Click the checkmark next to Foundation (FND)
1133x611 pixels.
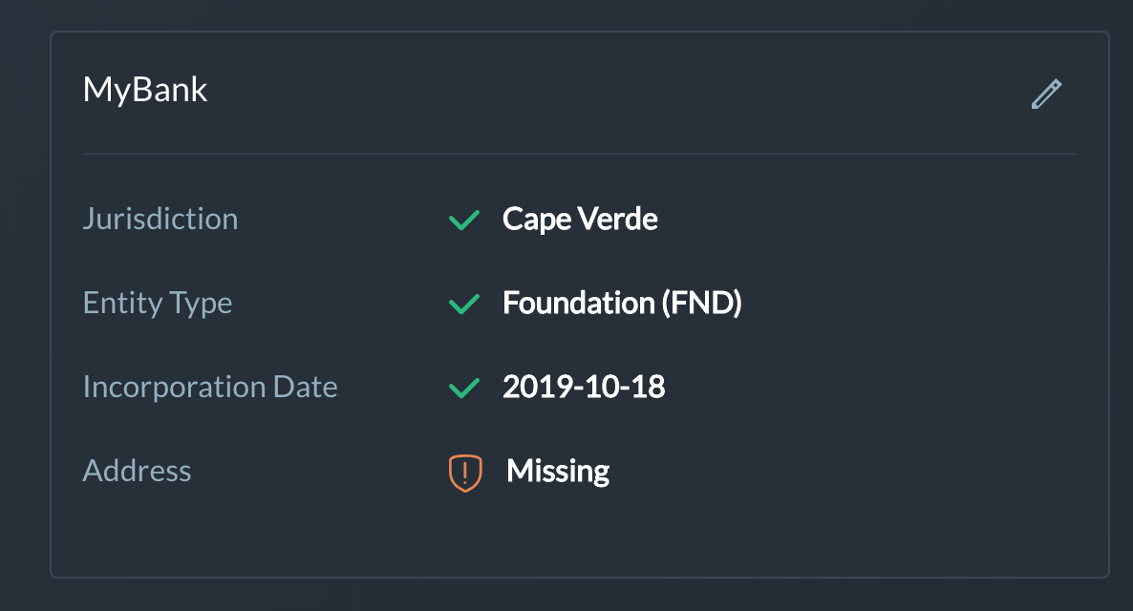(463, 304)
